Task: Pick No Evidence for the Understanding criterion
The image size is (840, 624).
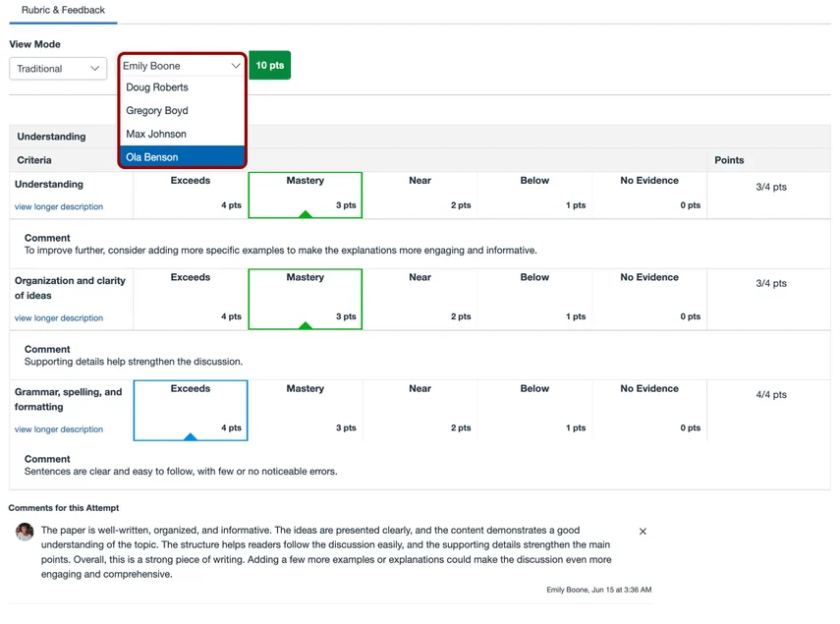Action: (x=649, y=195)
